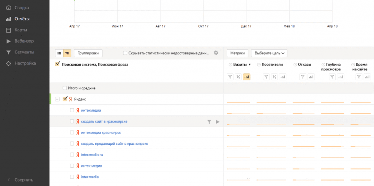The width and height of the screenshot is (374, 186).
Task: Toggle Скрывать статистически недостоверные данные checkbox
Action: pyautogui.click(x=125, y=53)
